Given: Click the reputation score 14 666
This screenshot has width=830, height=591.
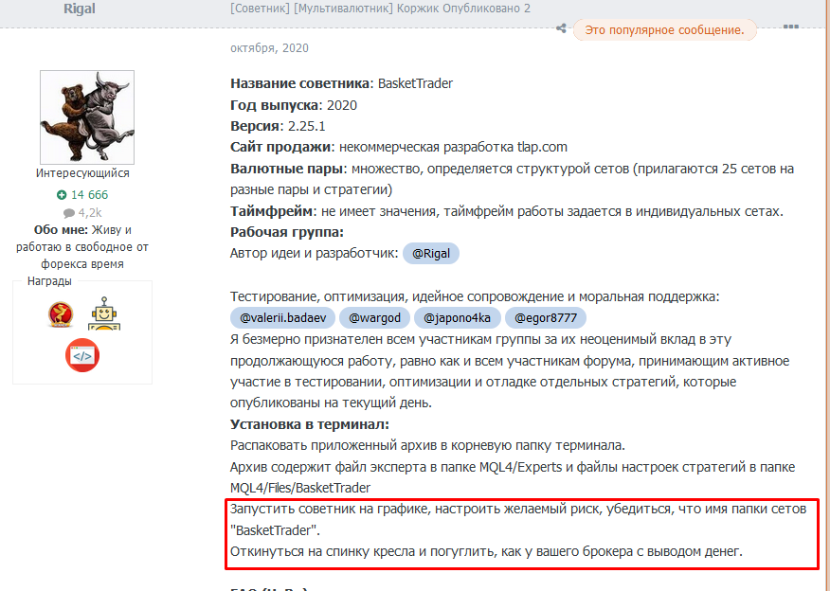Looking at the screenshot, I should (89, 195).
